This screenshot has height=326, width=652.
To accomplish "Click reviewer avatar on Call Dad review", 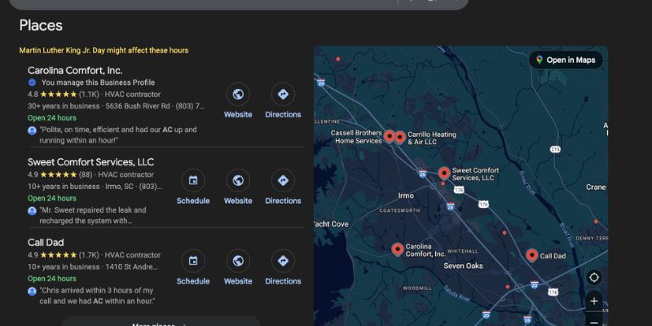I will 32,291.
